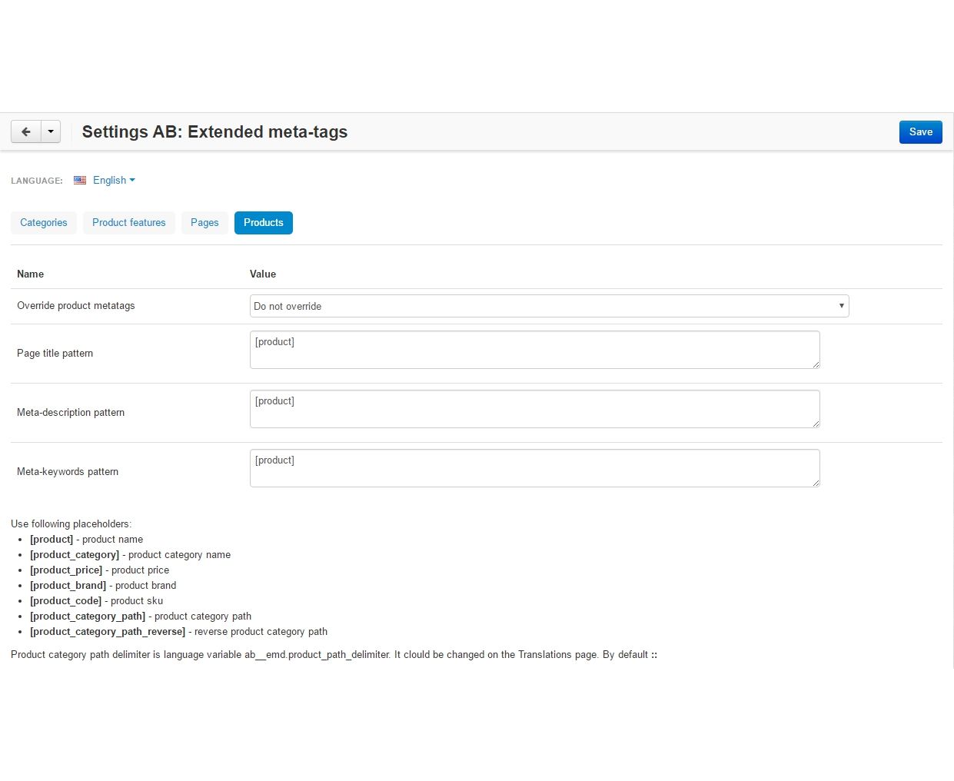Click the resize handle of Page title pattern field
954x781 pixels.
pos(816,364)
